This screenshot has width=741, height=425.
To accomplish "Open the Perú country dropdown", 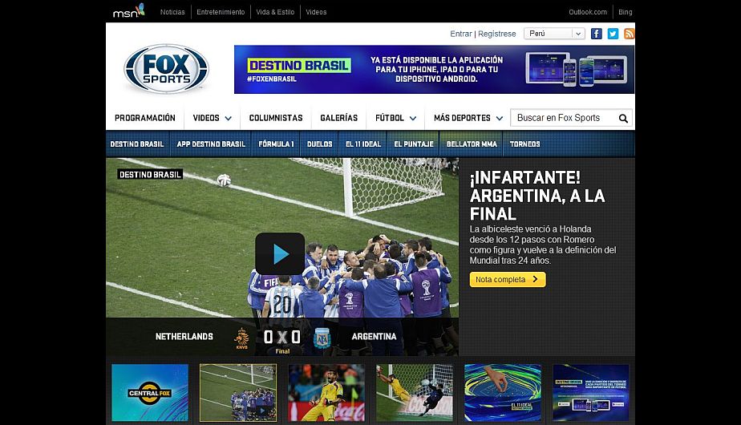I will click(554, 34).
